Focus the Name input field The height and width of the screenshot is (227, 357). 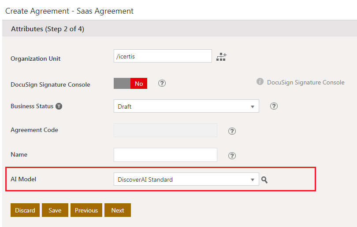165,155
